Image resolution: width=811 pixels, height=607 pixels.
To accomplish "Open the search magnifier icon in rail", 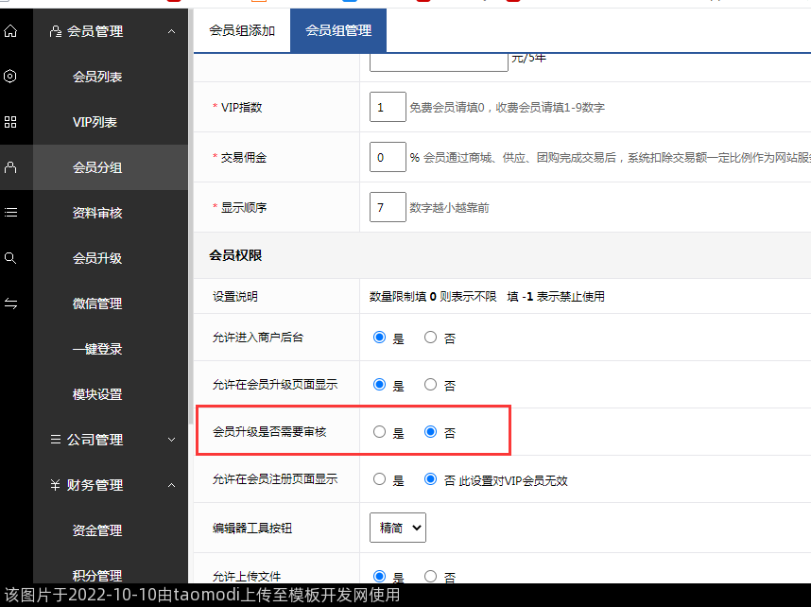I will 10,258.
